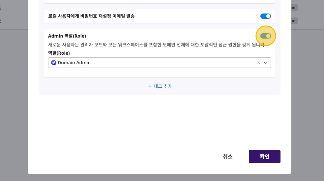Click the Domain Admin role badge icon
Image resolution: width=324 pixels, height=181 pixels.
click(54, 63)
